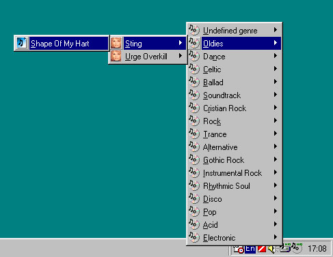Select the Oldies genre menu item
Screen dimensions: 333x257
235,43
